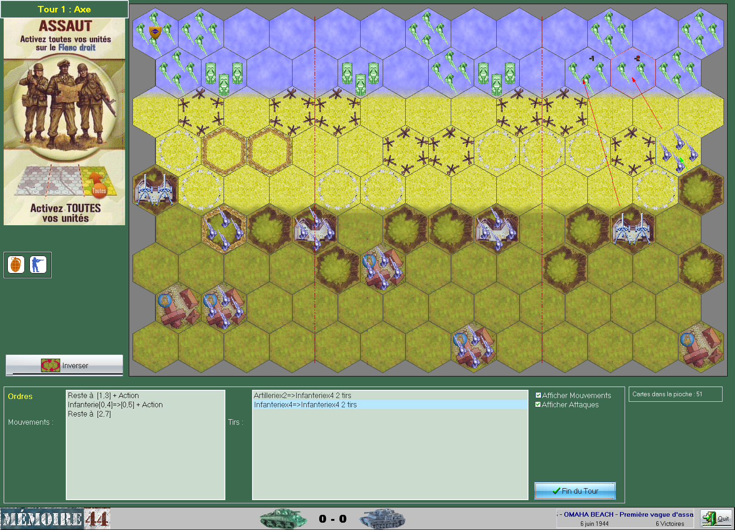The width and height of the screenshot is (735, 530).
Task: Click Fin du Tour to end turn
Action: 575,491
